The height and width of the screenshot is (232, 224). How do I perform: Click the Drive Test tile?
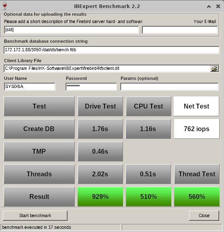click(x=100, y=106)
